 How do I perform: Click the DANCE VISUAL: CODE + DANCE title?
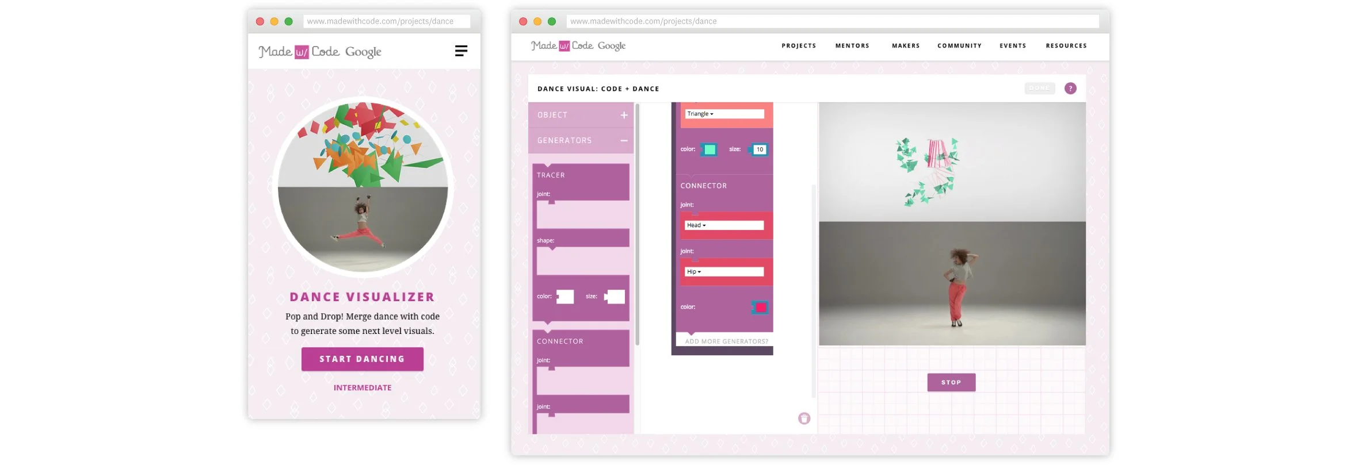(598, 89)
